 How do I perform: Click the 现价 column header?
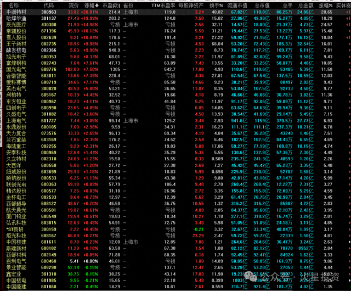74,5
